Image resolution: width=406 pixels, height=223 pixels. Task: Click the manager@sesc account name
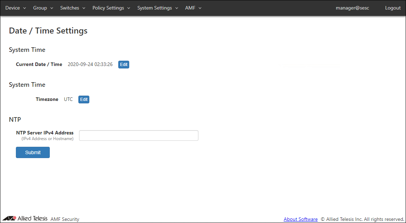(352, 8)
